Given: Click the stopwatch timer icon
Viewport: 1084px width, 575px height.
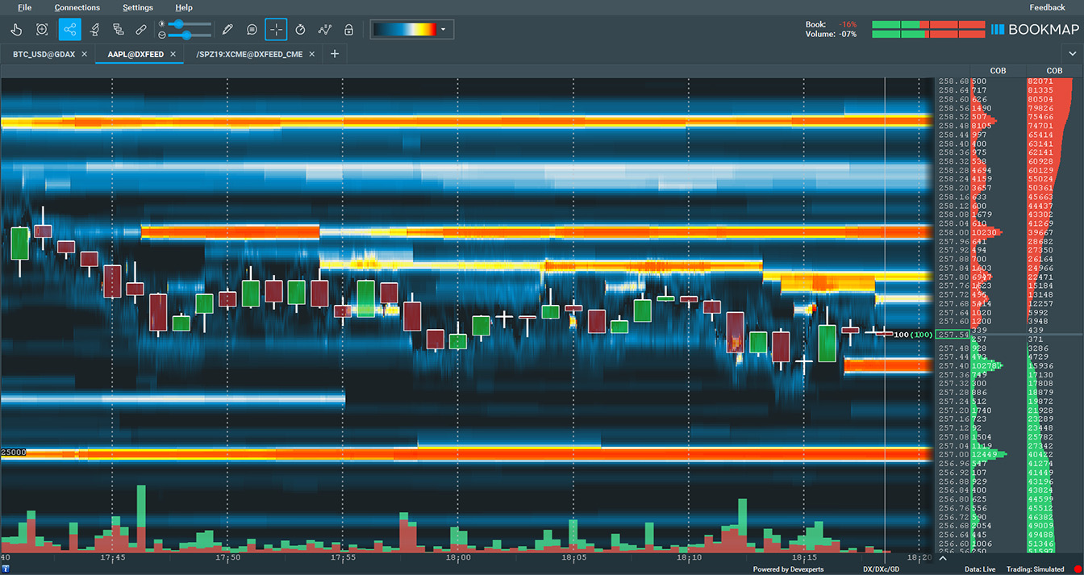Looking at the screenshot, I should (x=300, y=30).
